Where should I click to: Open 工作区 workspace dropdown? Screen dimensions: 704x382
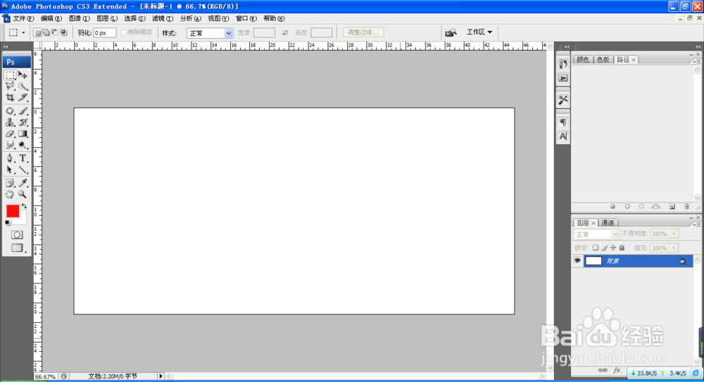479,32
